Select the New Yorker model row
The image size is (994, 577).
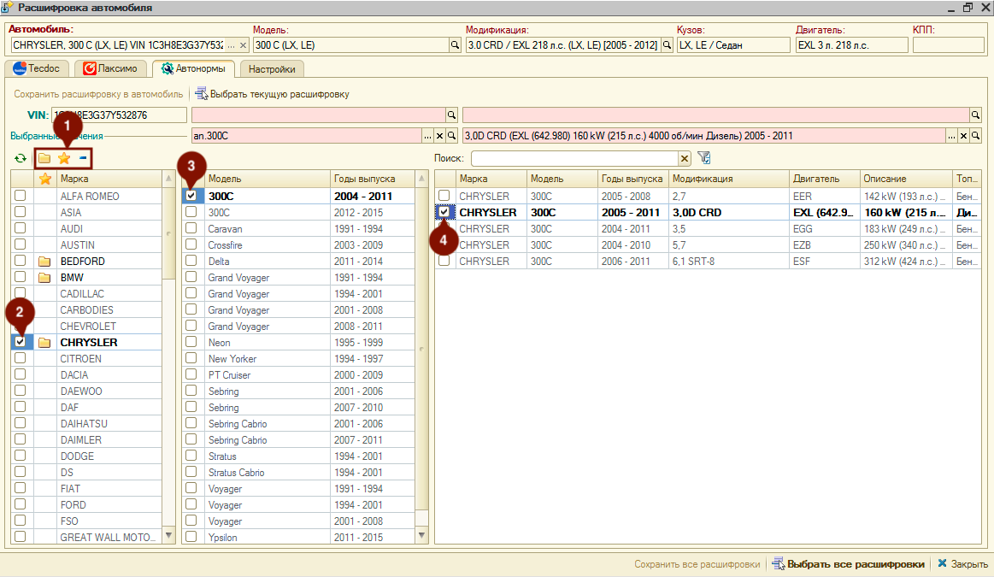click(x=298, y=358)
